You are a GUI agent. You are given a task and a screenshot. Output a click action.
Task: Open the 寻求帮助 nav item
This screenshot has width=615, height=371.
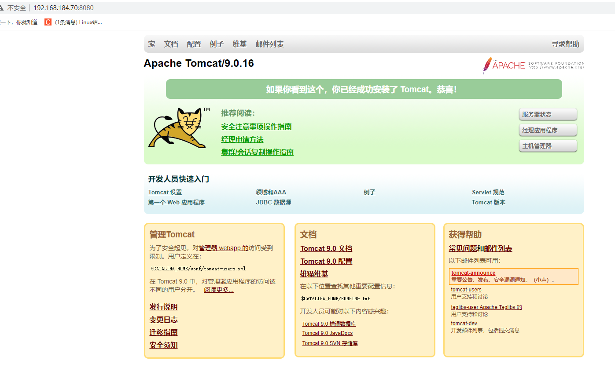click(x=565, y=44)
